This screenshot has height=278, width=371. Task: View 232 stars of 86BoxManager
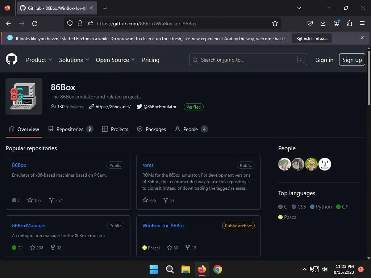click(x=37, y=248)
